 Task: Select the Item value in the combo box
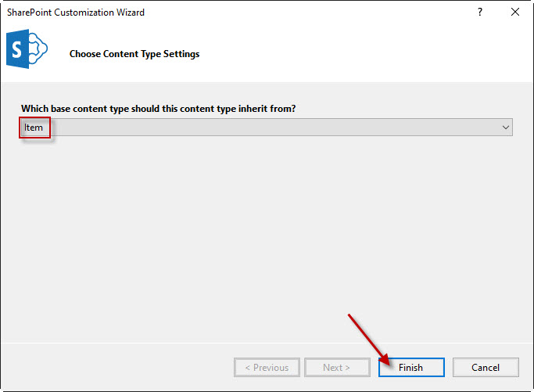pyautogui.click(x=34, y=128)
